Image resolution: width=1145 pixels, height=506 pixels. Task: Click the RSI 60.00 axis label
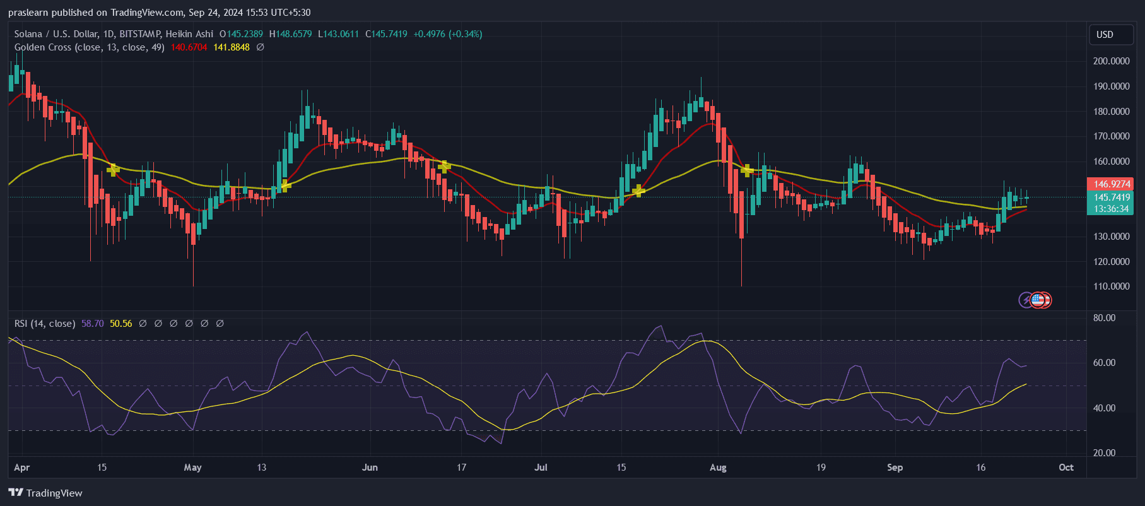(x=1104, y=363)
